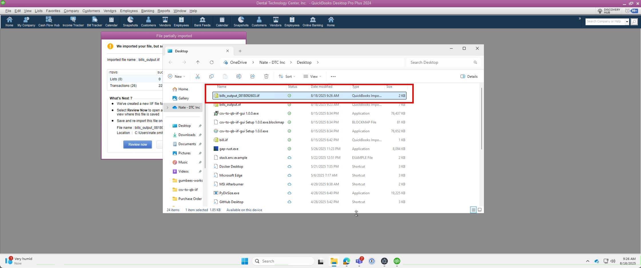641x268 pixels.
Task: Click the Review now button
Action: 138,144
